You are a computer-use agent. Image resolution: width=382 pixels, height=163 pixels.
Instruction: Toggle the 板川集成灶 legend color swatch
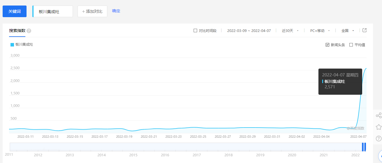tap(12, 44)
